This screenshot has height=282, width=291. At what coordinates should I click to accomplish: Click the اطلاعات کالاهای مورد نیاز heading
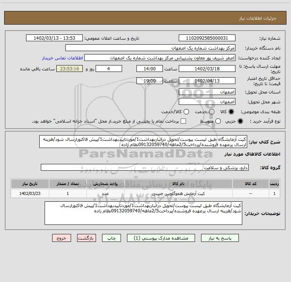click(x=252, y=154)
